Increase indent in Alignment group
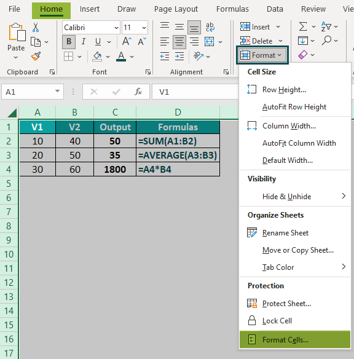This screenshot has height=359, width=354. [x=179, y=57]
